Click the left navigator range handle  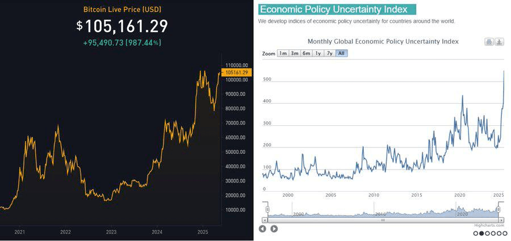(267, 210)
